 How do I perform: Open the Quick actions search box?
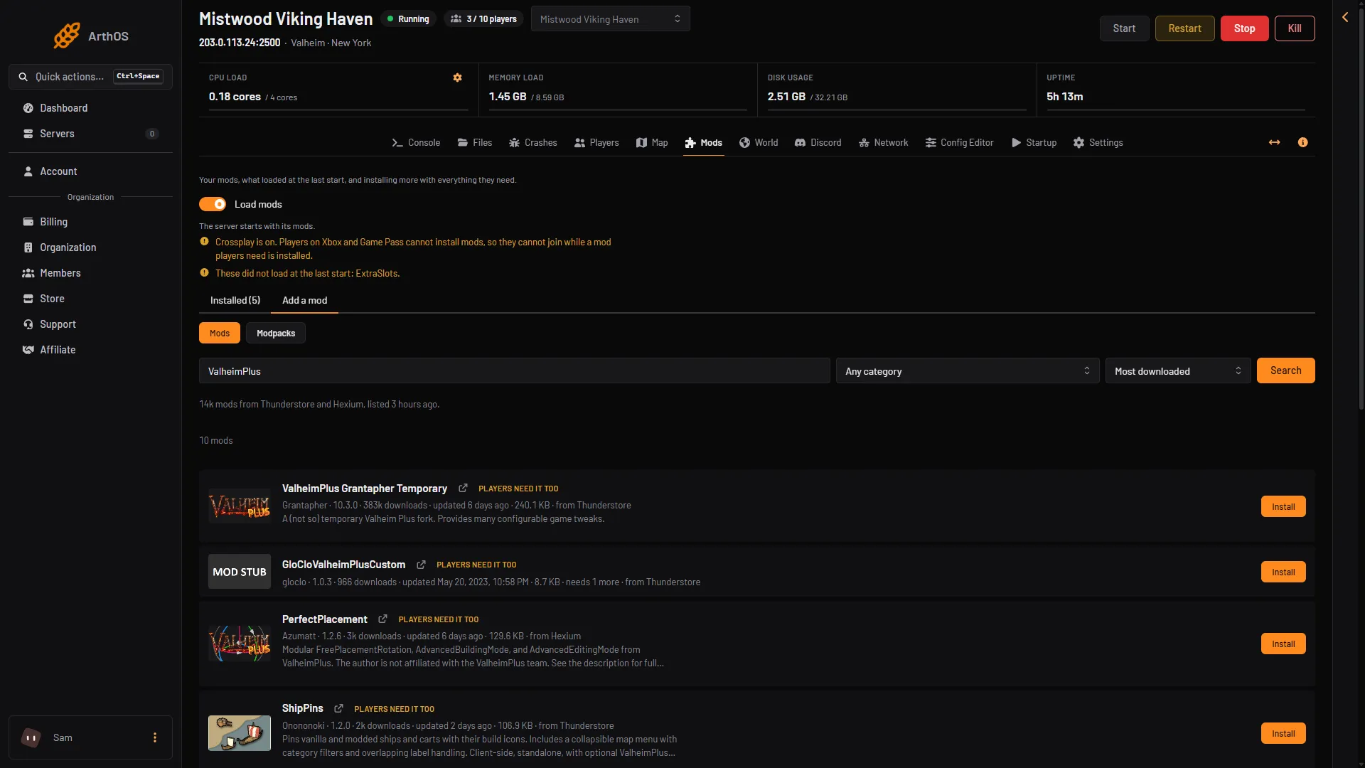coord(90,77)
